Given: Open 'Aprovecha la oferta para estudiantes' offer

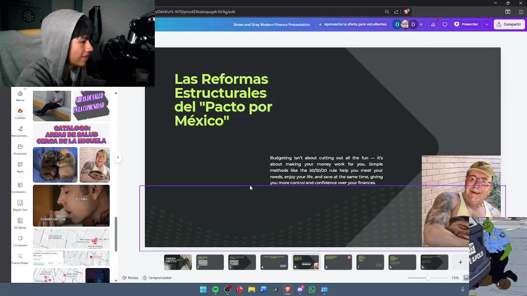Looking at the screenshot, I should click(x=352, y=24).
